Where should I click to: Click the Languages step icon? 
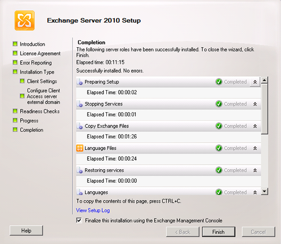pyautogui.click(x=80, y=192)
